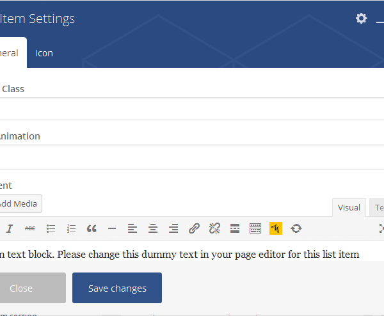Insert a numbered list
This screenshot has height=316, width=384.
click(x=71, y=228)
